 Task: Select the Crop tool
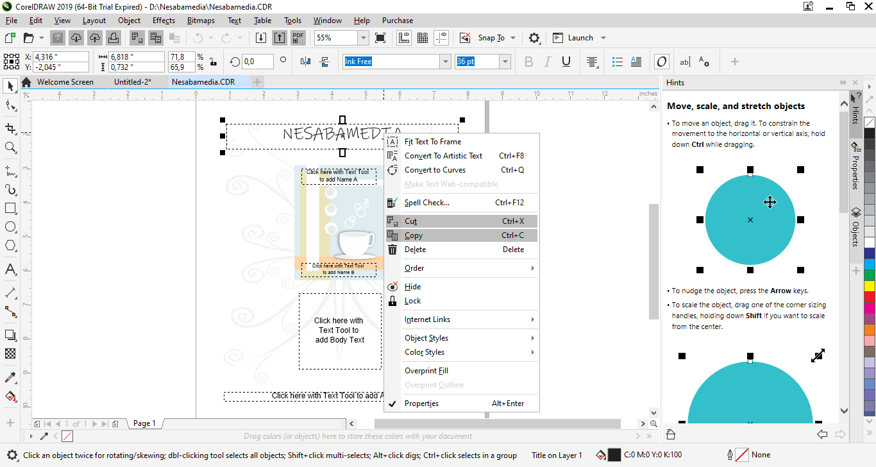click(10, 128)
